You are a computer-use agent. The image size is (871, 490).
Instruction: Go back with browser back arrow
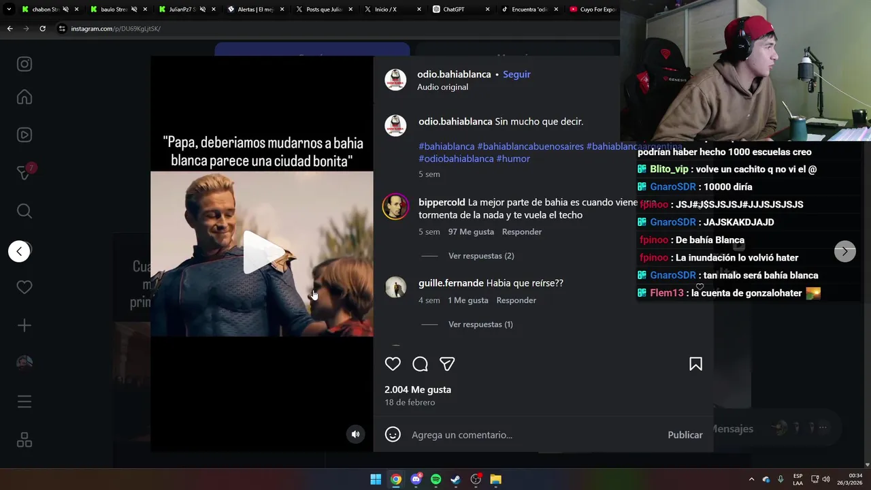tap(10, 29)
